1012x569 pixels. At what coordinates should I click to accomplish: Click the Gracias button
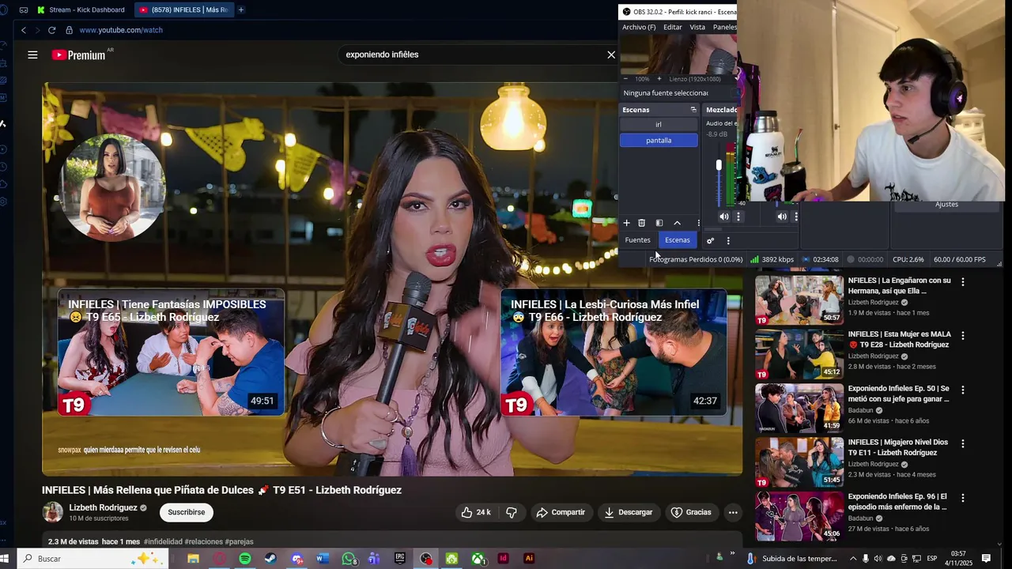[691, 512]
